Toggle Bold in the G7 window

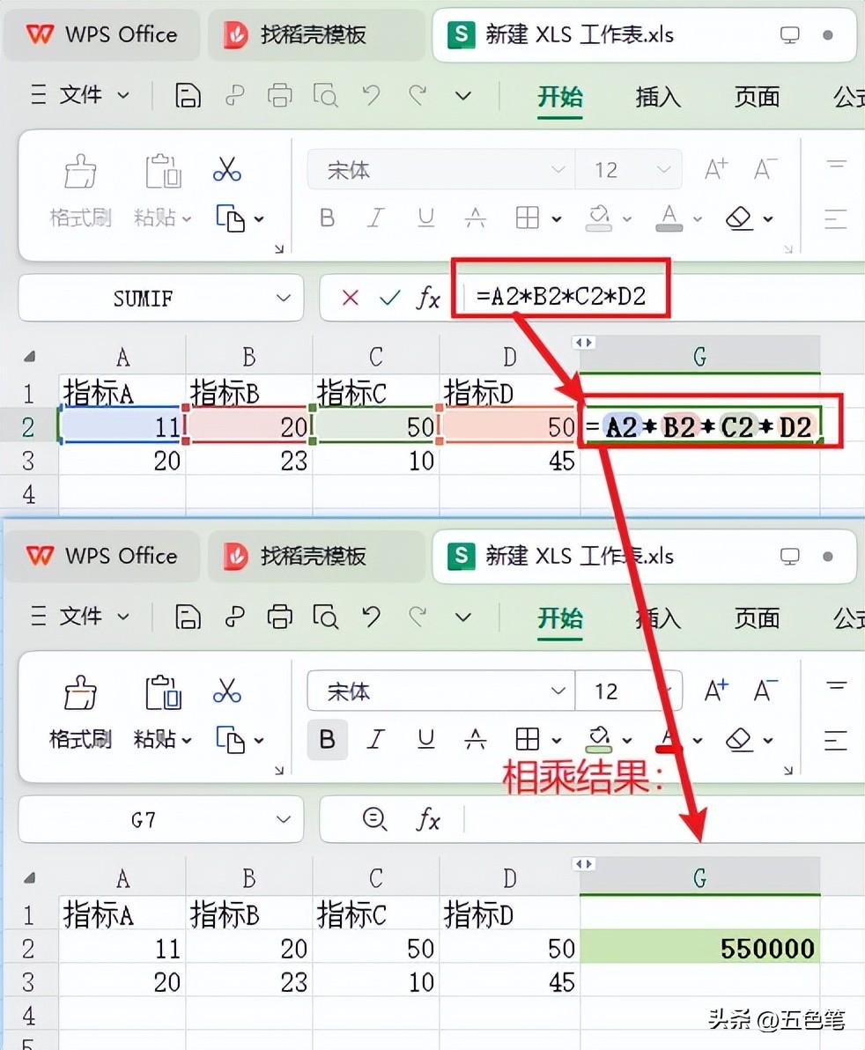[x=328, y=739]
